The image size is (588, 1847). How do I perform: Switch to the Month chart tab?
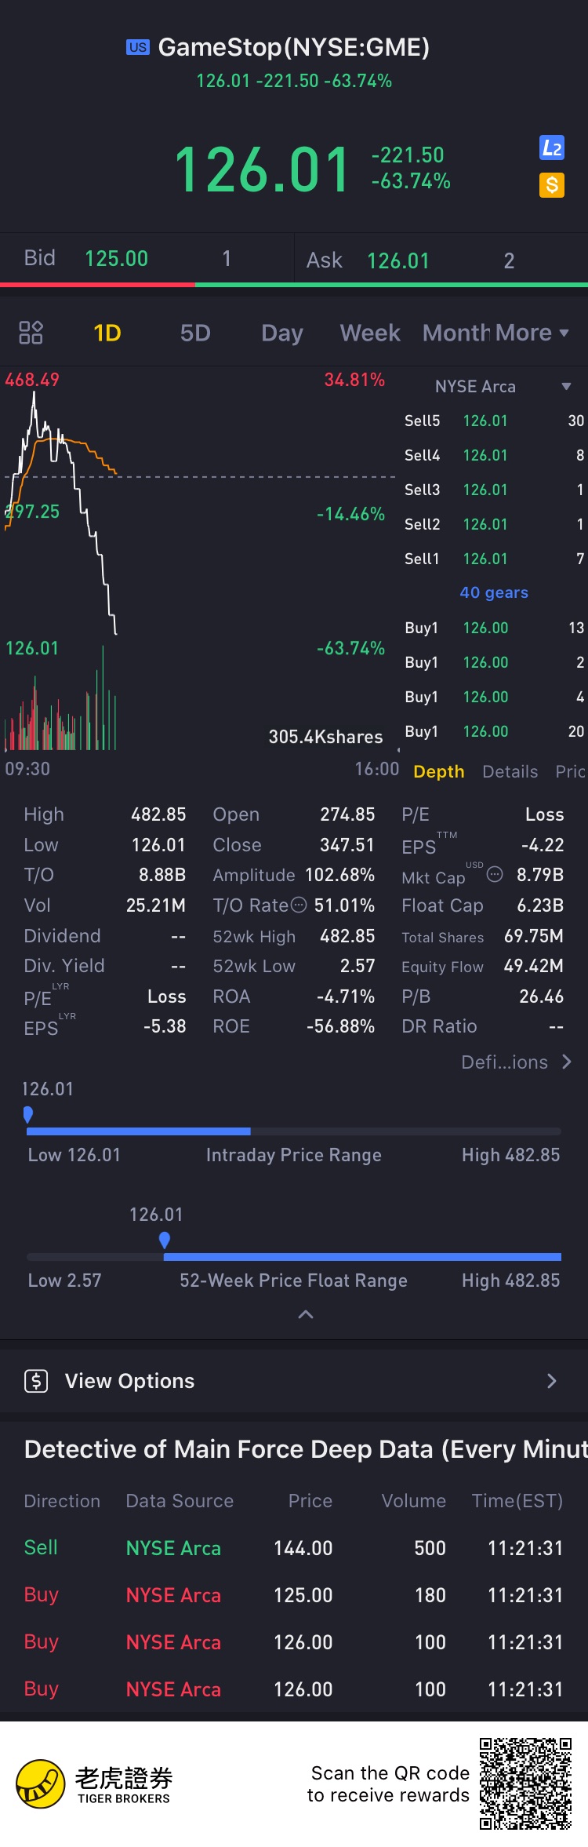(x=456, y=333)
